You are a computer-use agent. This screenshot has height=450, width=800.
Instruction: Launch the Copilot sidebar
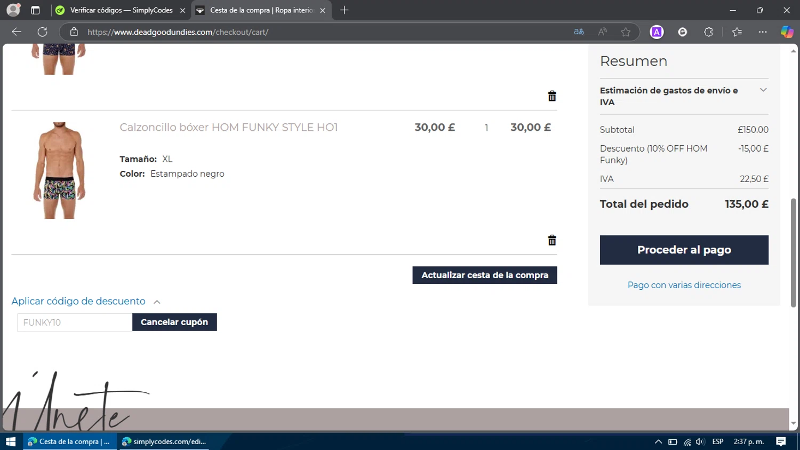(x=787, y=32)
